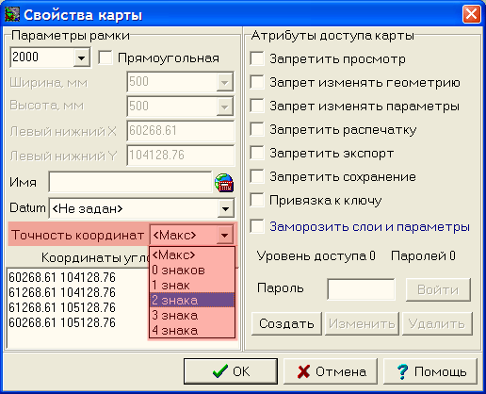Select coordinate row 61268.61 104128.76
486x394 pixels.
coord(62,292)
